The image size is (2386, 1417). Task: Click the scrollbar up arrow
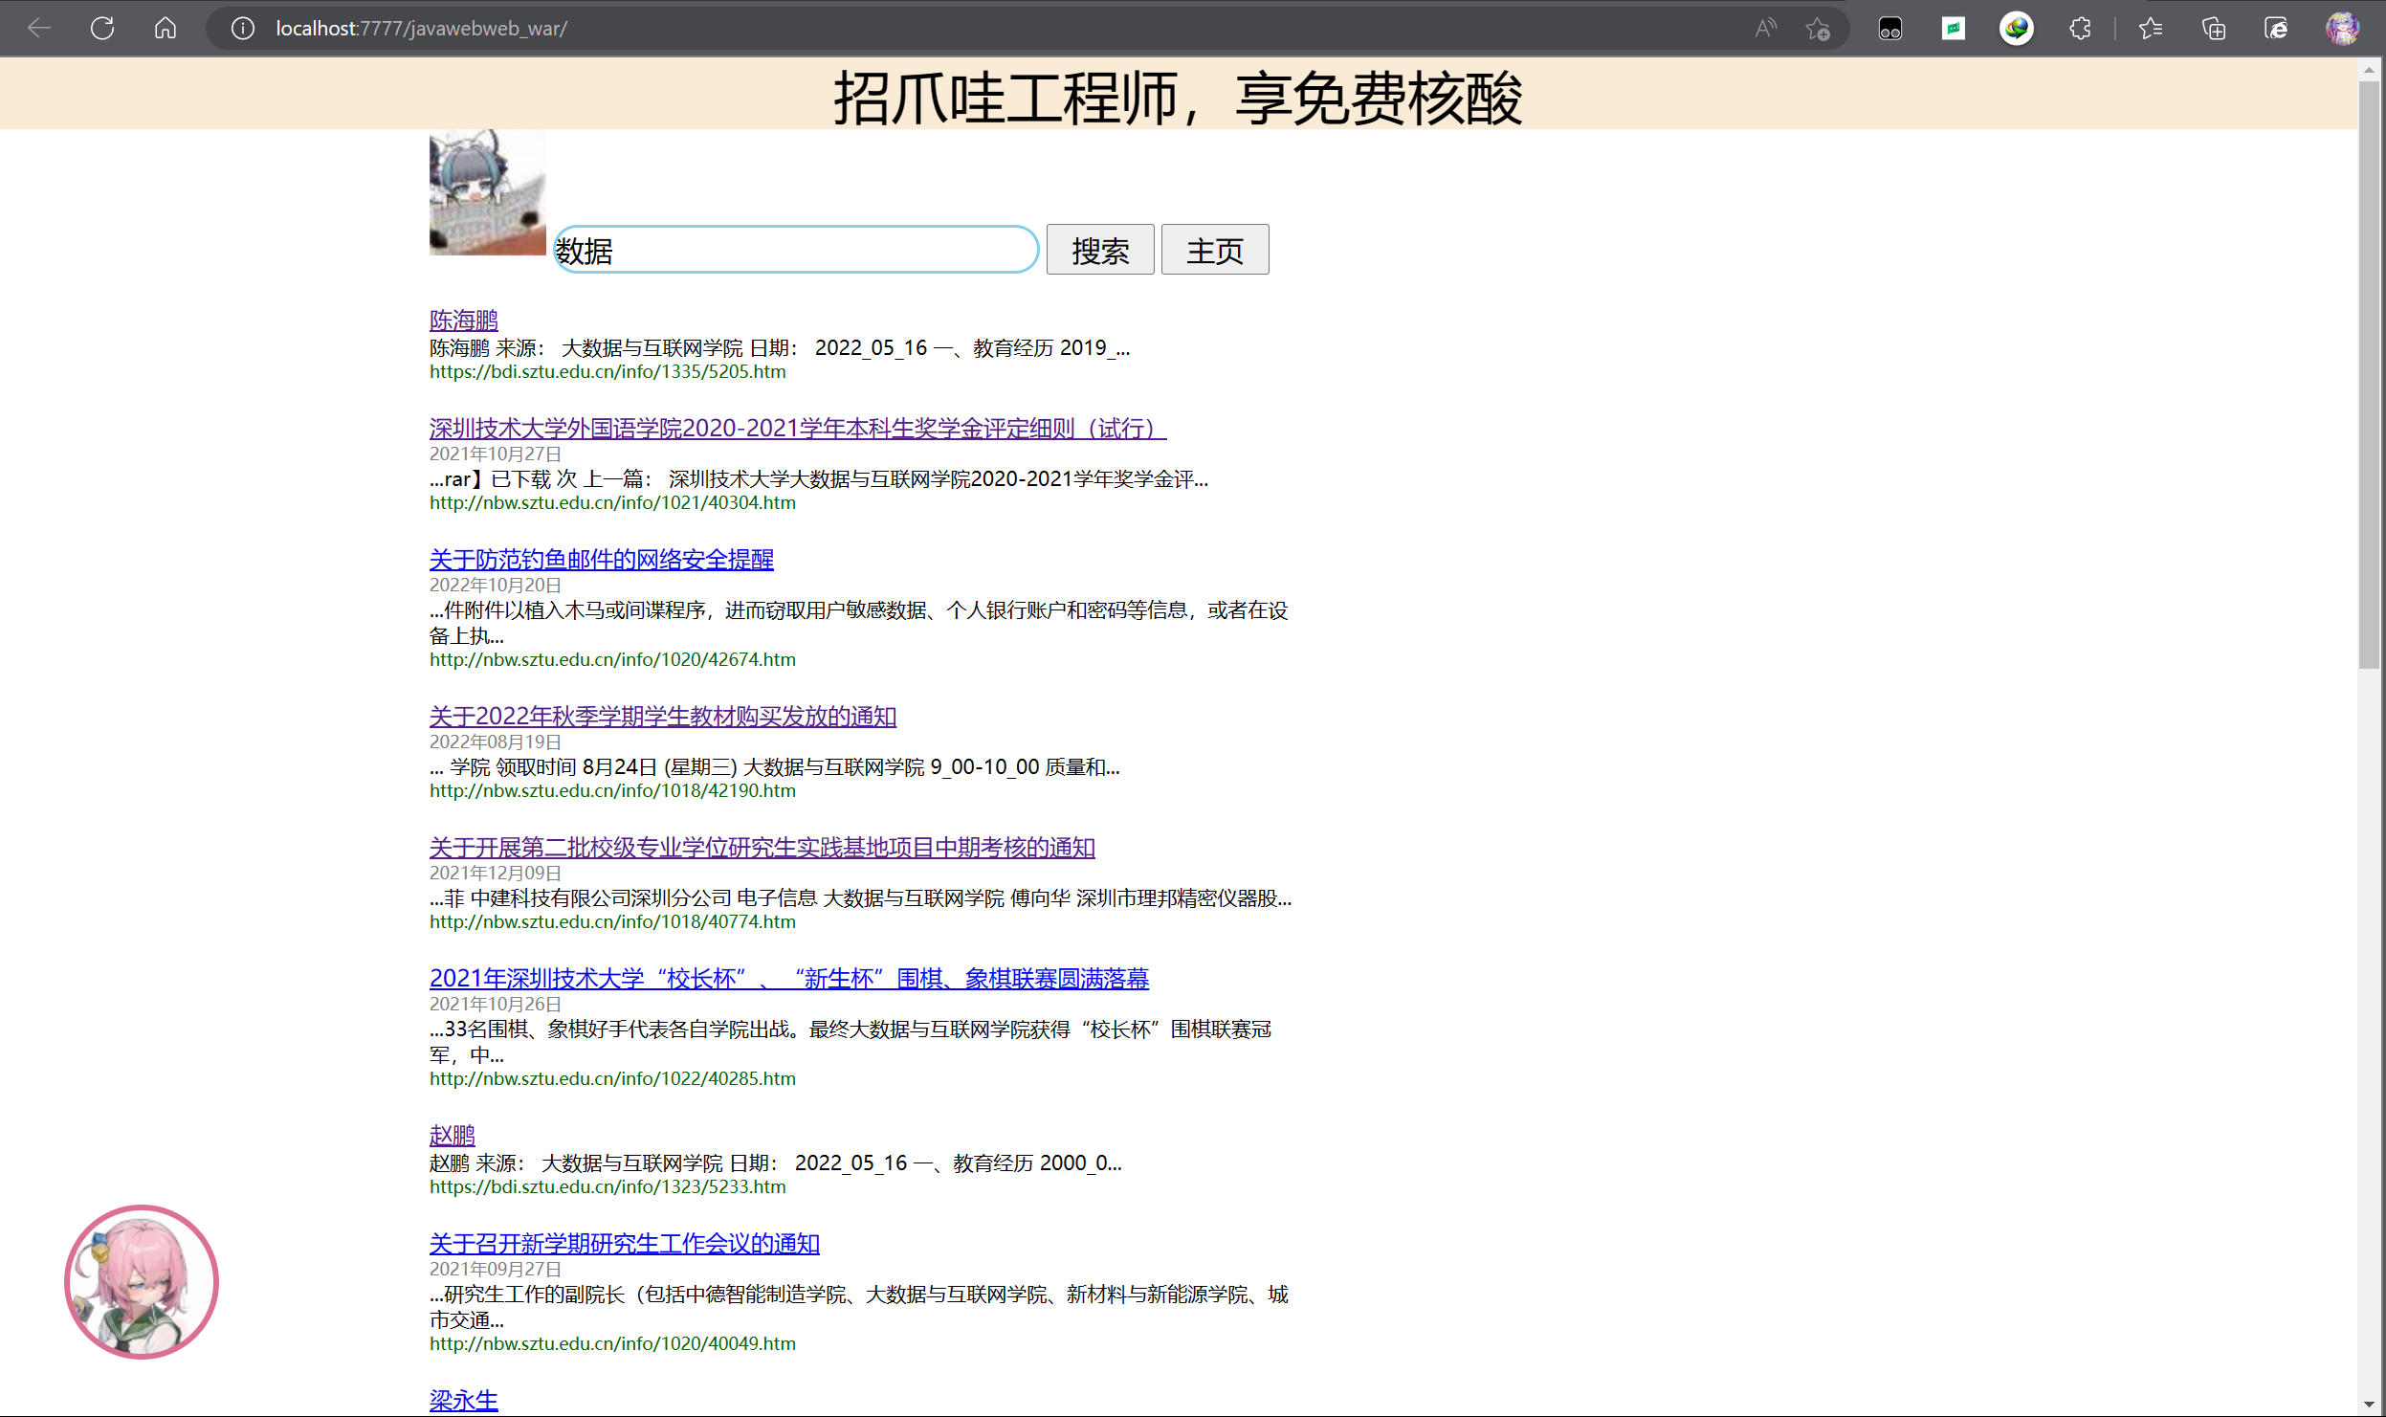tap(2369, 70)
